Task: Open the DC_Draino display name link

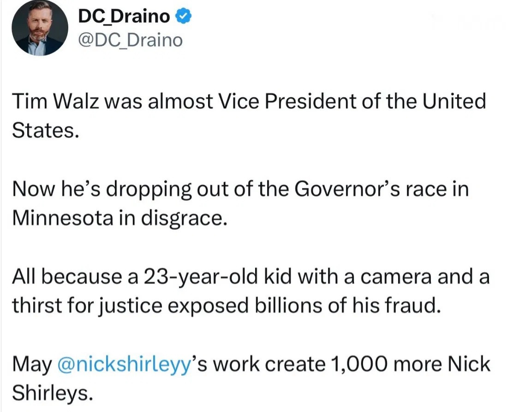Action: pos(124,17)
